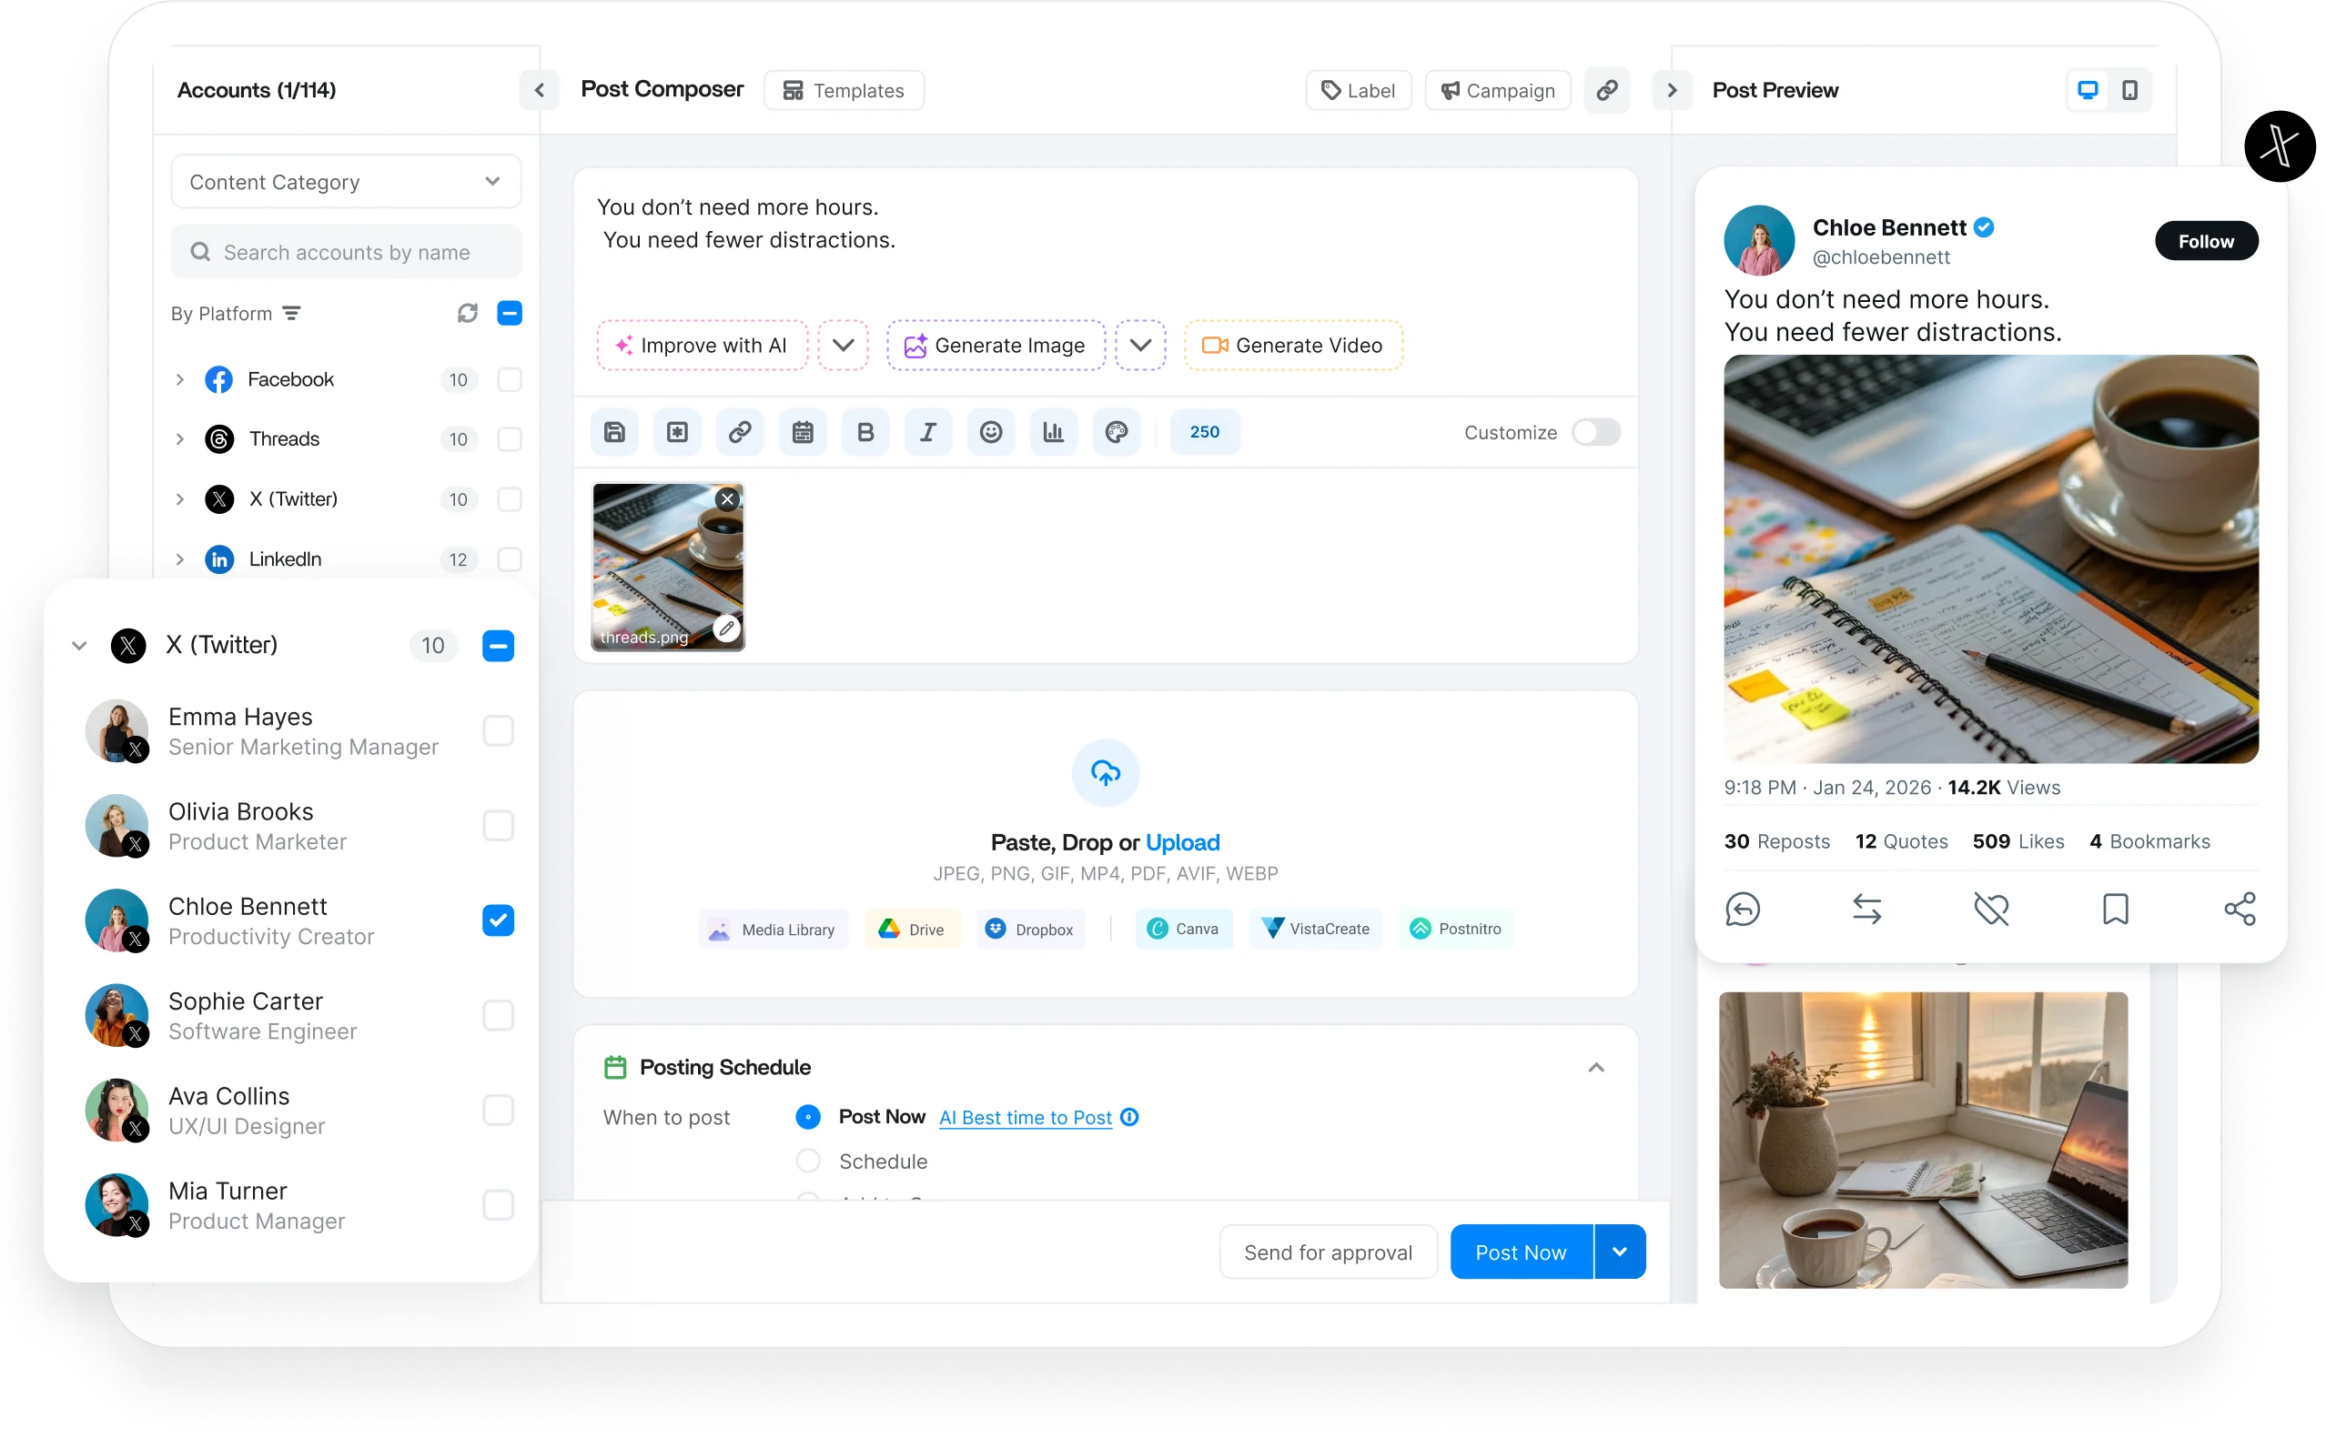This screenshot has height=1448, width=2326.
Task: Click the Campaign button
Action: tap(1498, 90)
